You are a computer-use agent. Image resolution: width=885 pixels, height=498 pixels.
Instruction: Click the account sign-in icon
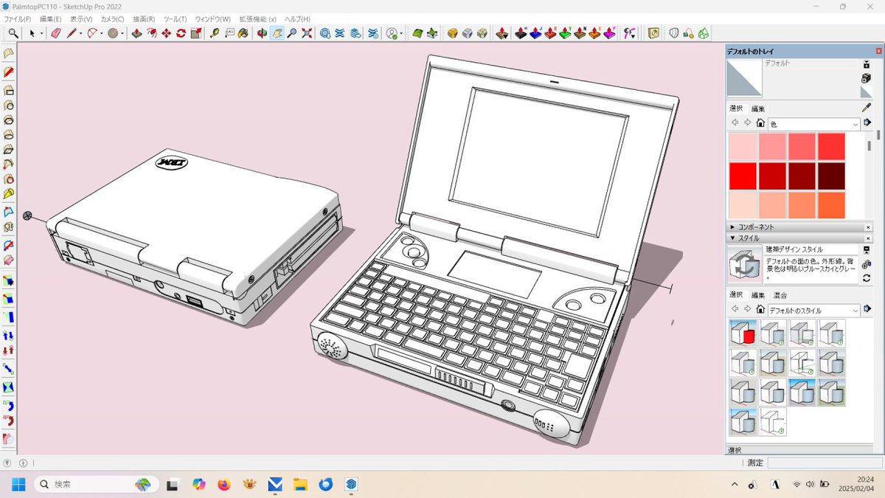pyautogui.click(x=392, y=33)
